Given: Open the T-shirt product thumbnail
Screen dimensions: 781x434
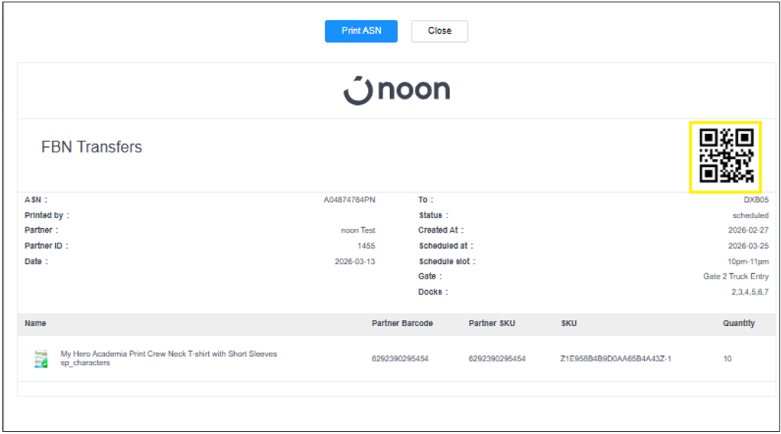Looking at the screenshot, I should [x=41, y=358].
